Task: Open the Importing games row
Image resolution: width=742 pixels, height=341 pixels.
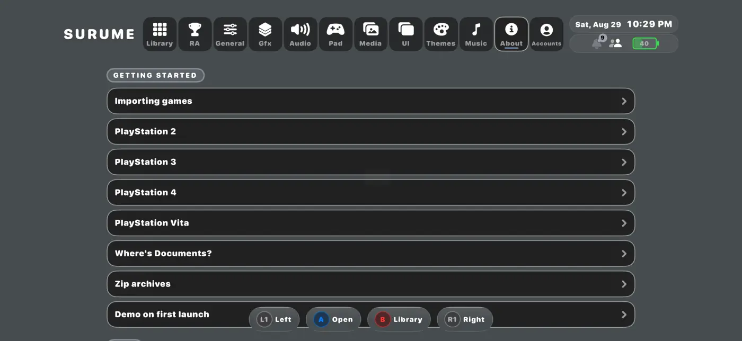Action: pyautogui.click(x=371, y=101)
